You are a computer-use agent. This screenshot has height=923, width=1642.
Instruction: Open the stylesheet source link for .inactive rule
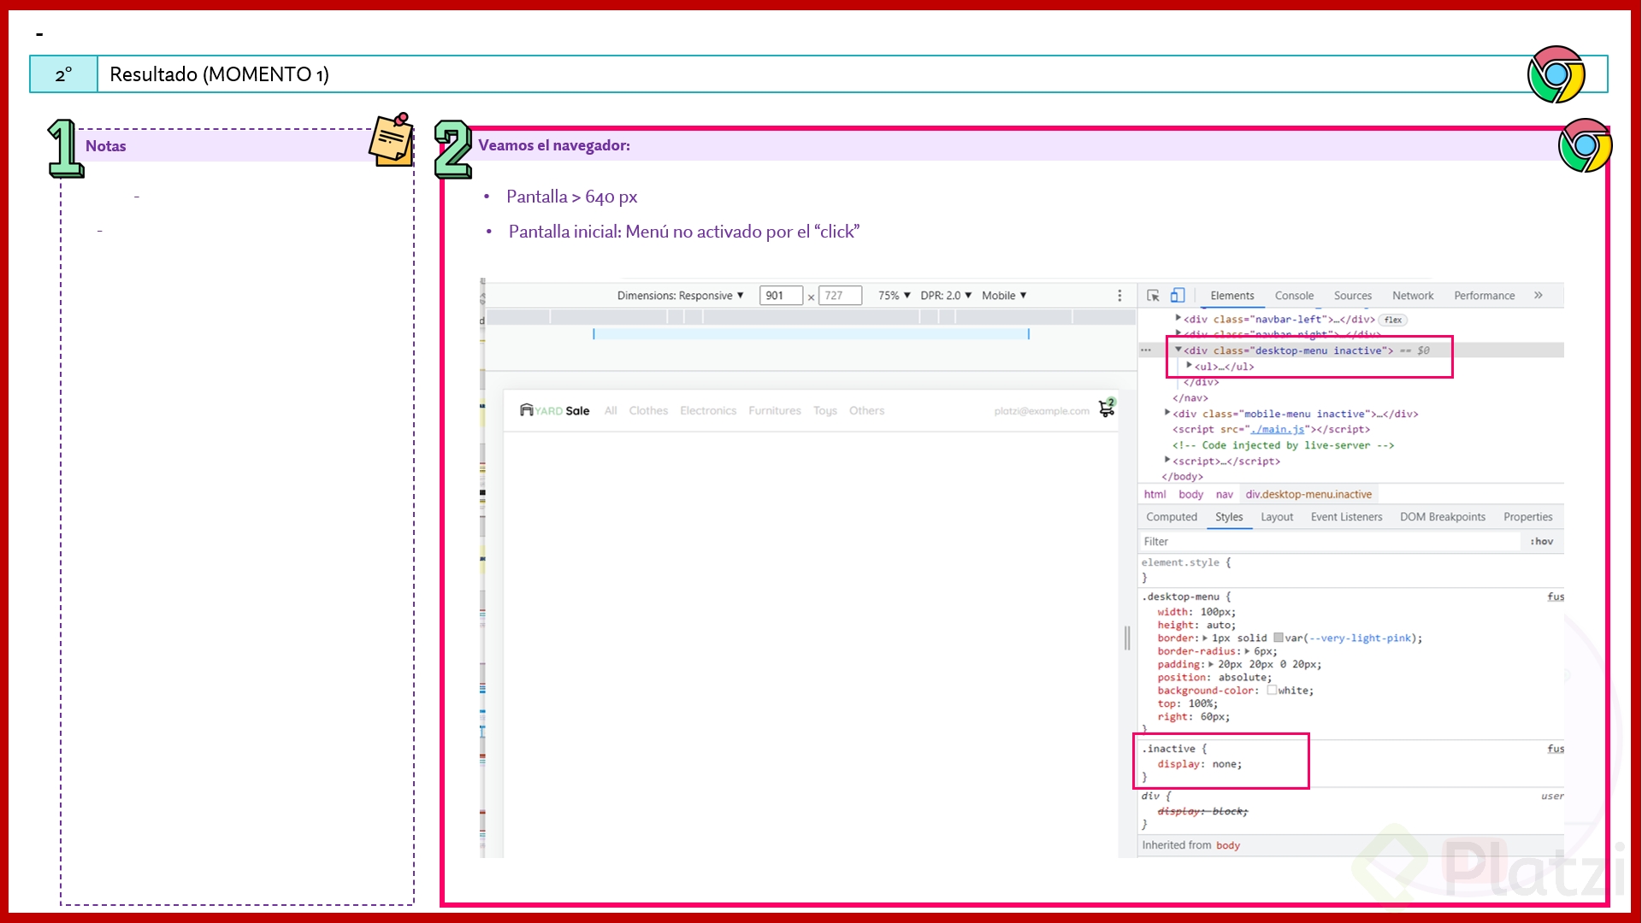point(1556,749)
